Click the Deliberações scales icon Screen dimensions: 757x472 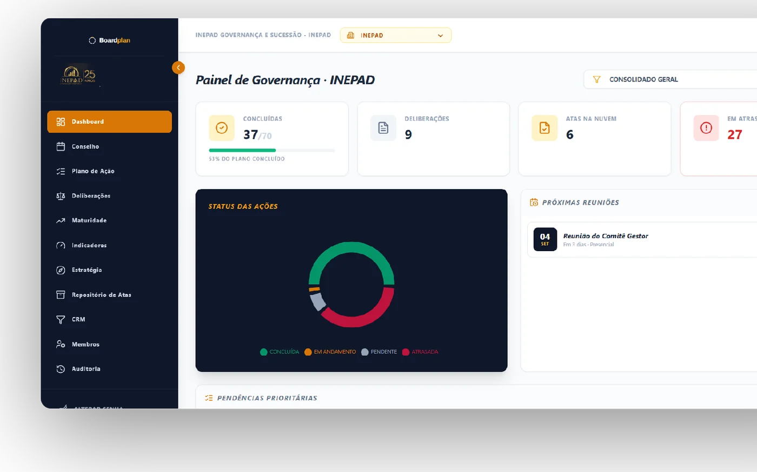point(61,196)
